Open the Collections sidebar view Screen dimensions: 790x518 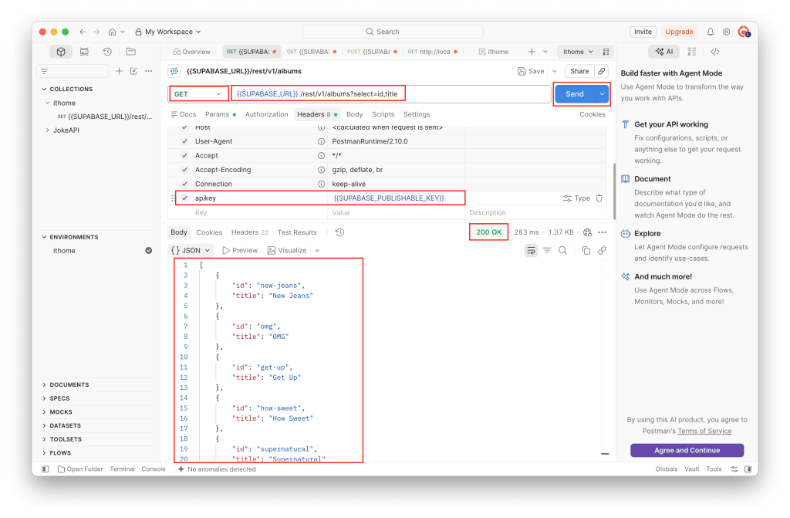point(61,52)
